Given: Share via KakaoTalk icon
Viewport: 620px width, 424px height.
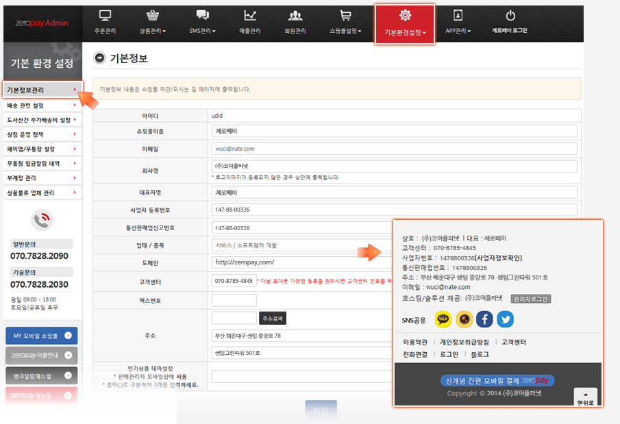Looking at the screenshot, I should tap(443, 319).
